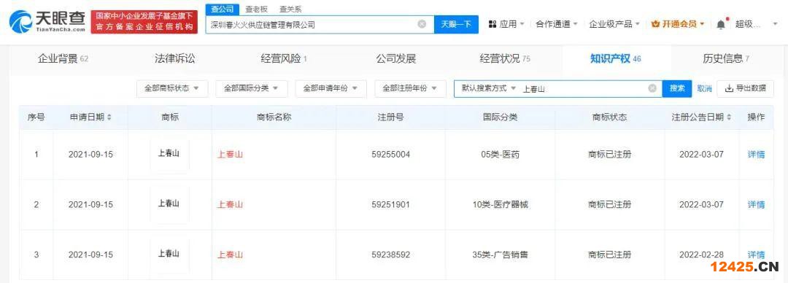Open 详情 for registration 59251901
The image size is (788, 283).
coord(756,204)
